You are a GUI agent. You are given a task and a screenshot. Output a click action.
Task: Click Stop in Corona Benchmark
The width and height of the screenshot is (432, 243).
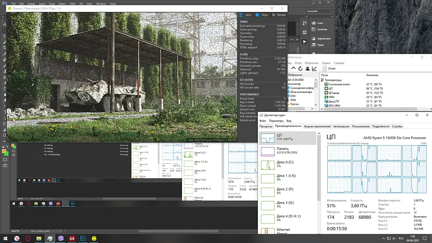coord(261,15)
